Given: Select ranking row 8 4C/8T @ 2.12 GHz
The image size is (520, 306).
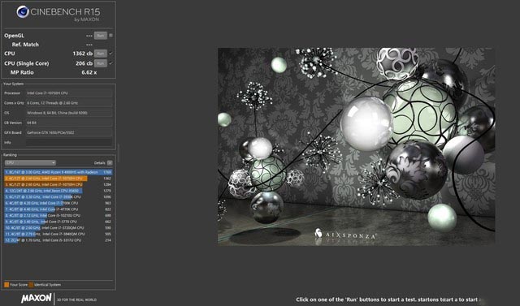Looking at the screenshot, I should click(58, 216).
